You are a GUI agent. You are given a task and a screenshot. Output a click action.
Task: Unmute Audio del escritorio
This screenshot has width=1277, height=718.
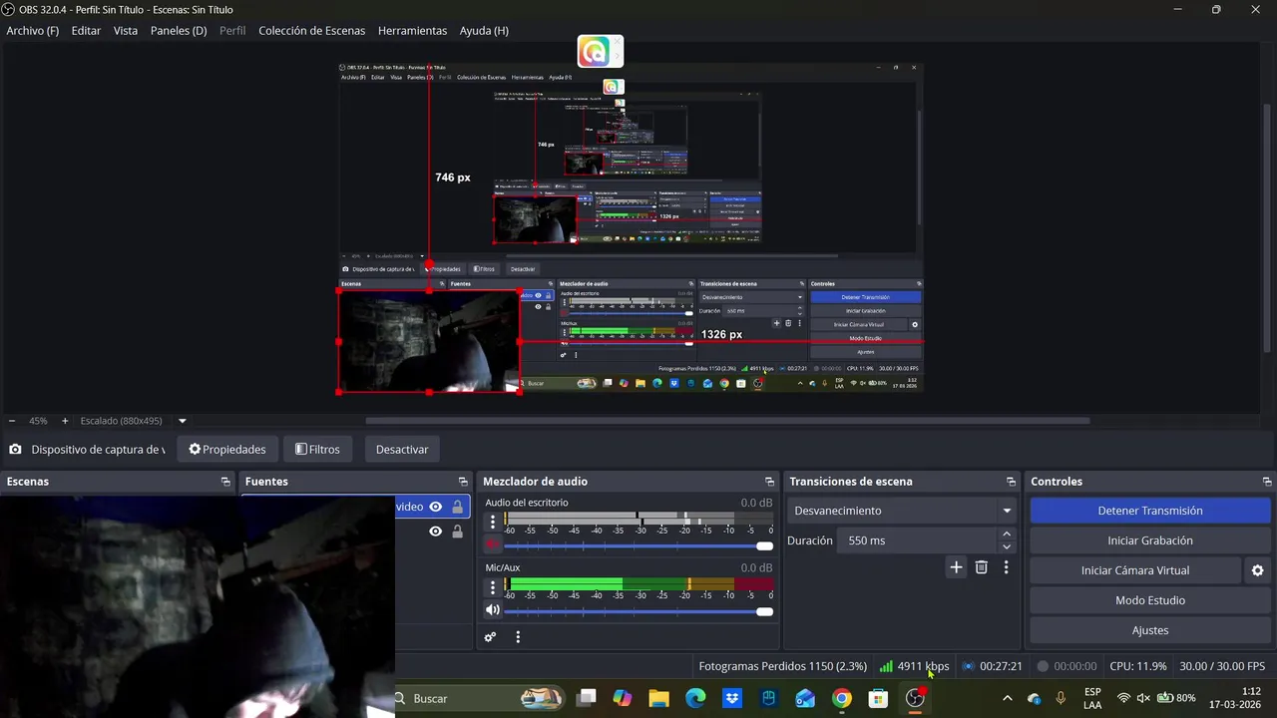click(492, 544)
